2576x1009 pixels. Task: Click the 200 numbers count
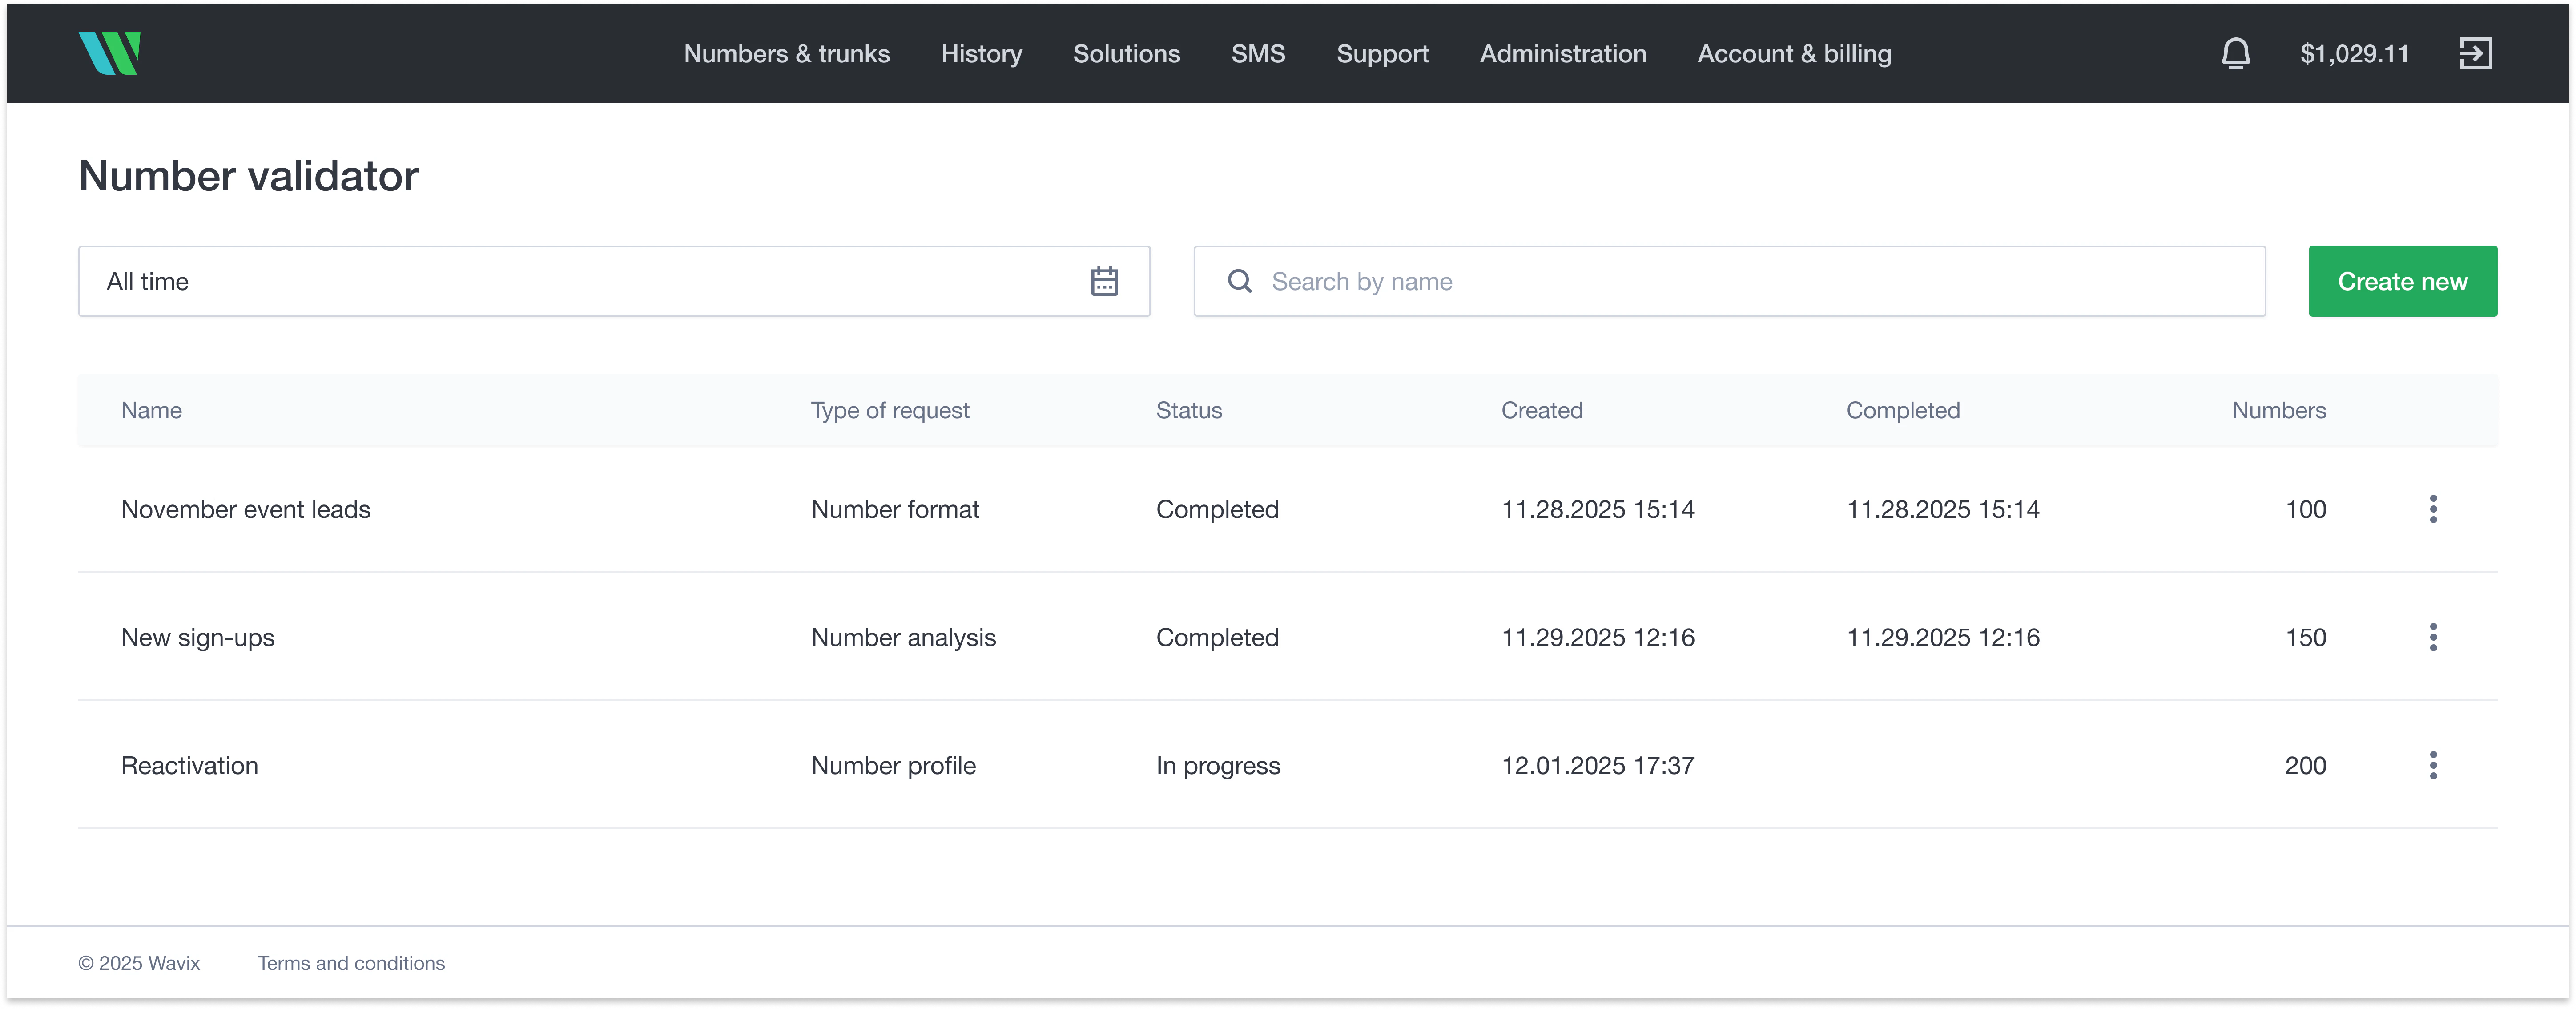(2305, 765)
